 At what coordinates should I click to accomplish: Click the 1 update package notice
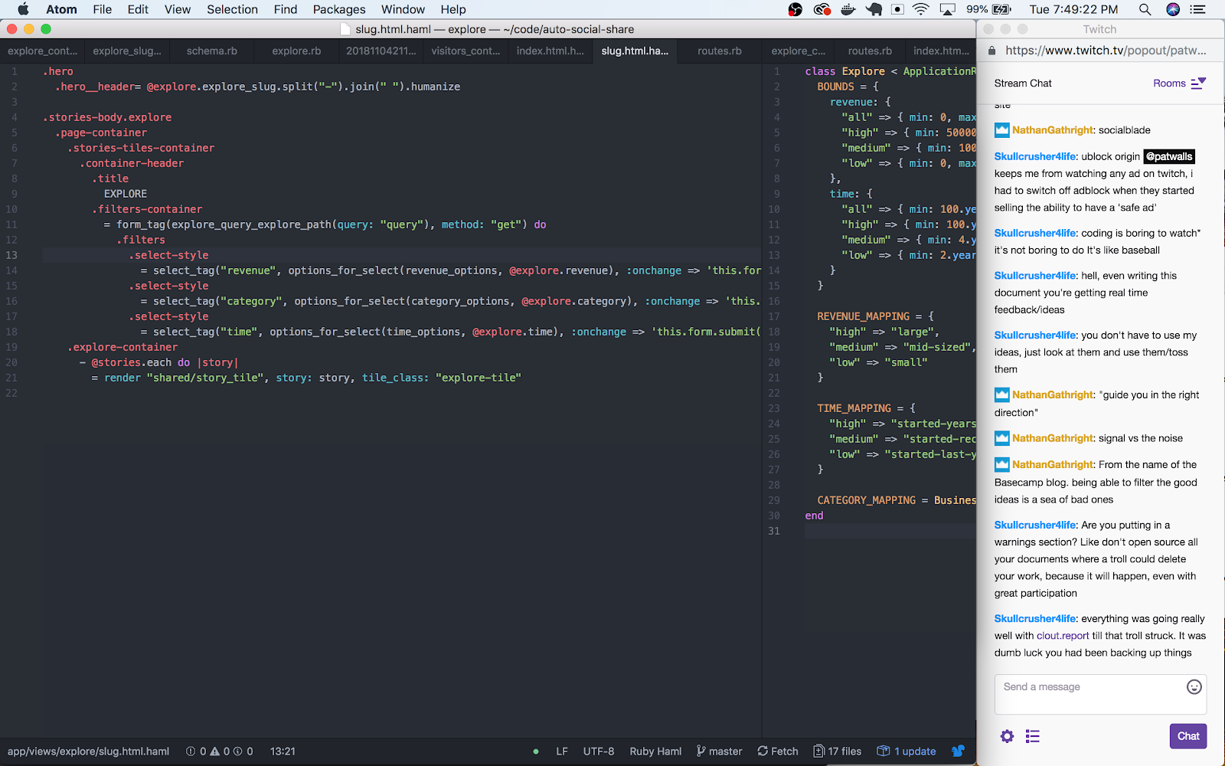906,751
